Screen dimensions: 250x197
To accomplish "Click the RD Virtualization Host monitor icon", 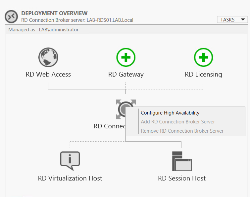I will coord(70,161).
